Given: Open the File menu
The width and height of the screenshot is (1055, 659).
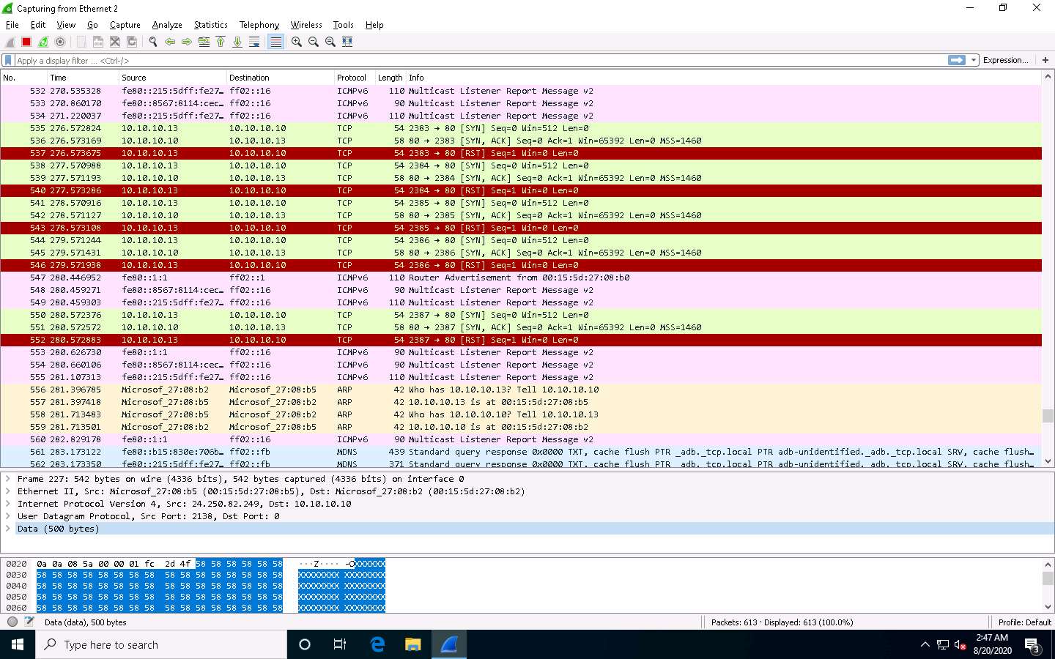Looking at the screenshot, I should pos(12,25).
